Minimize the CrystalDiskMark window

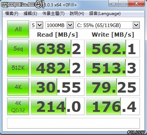[113, 4]
